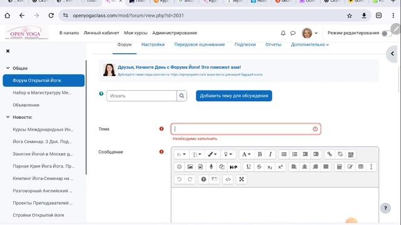Justify text in editor
The height and width of the screenshot is (225, 401).
[x=326, y=167]
